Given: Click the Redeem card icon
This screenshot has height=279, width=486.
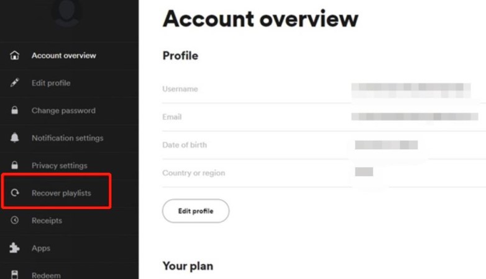Looking at the screenshot, I should (x=15, y=275).
